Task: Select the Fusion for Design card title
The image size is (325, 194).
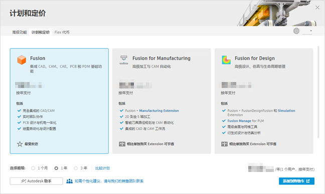Action: pyautogui.click(x=255, y=58)
